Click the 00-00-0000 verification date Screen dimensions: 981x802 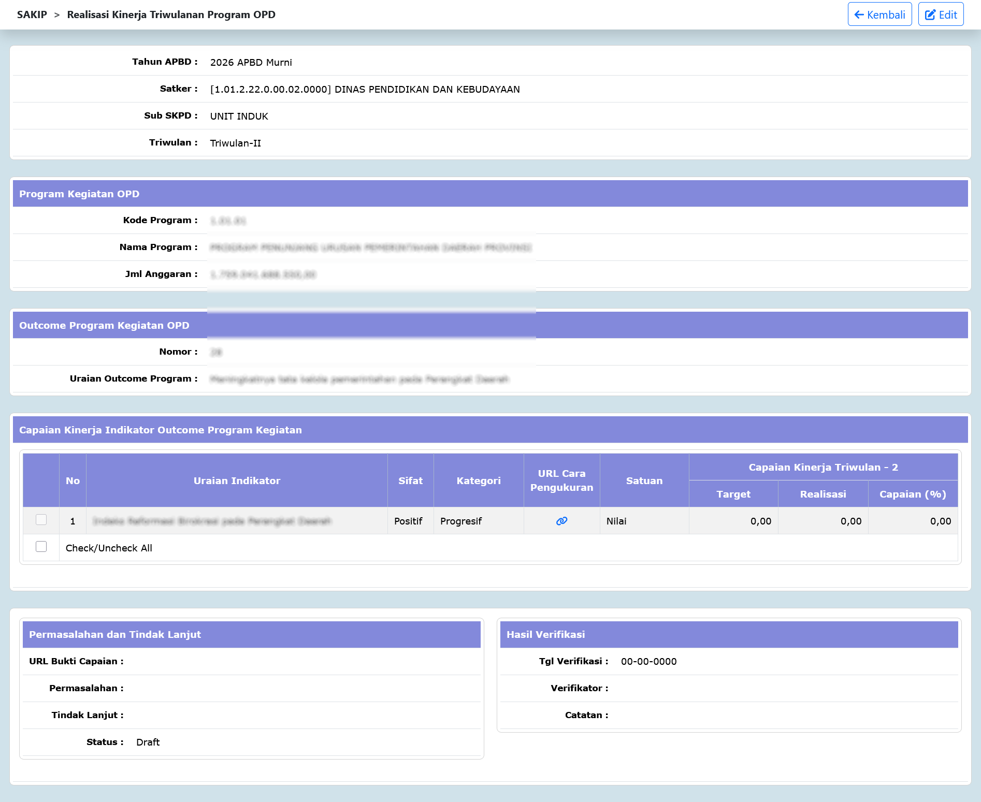click(x=648, y=661)
